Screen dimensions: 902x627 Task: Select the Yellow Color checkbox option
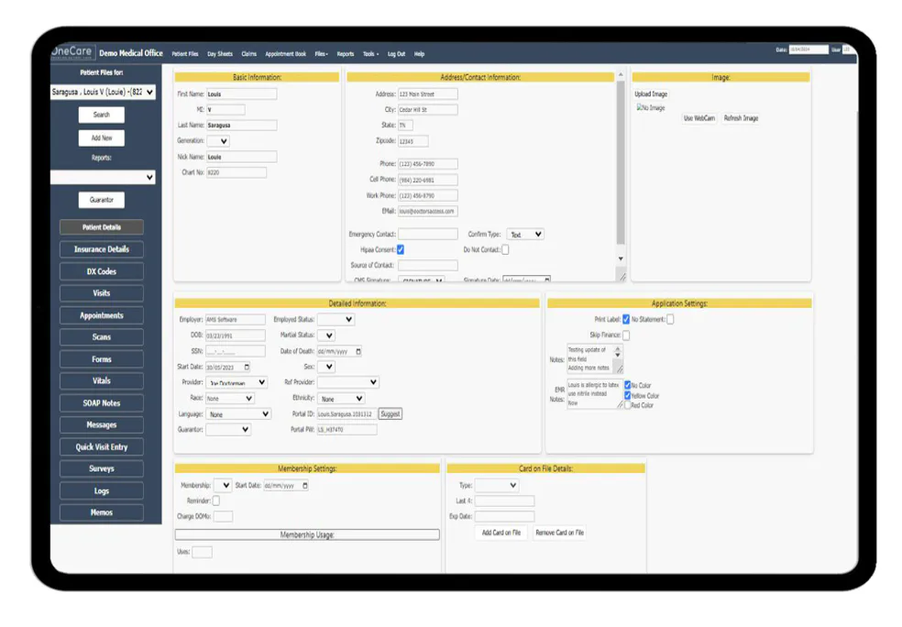pyautogui.click(x=628, y=396)
